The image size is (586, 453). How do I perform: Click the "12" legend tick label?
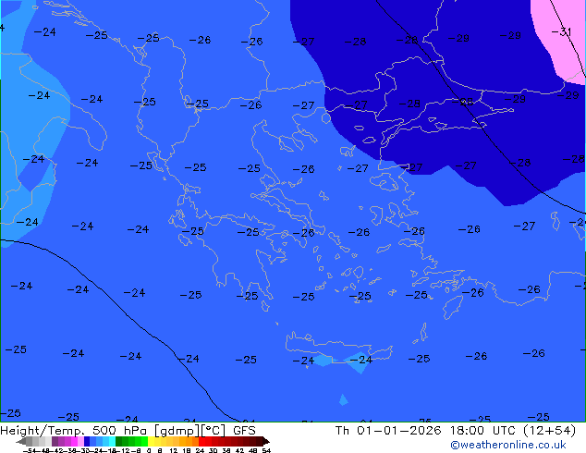pos(174,450)
